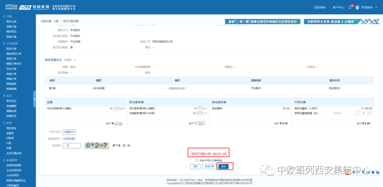383x187 pixels.
Task: Click the 西安地接测试公司 text
Action: point(162,42)
